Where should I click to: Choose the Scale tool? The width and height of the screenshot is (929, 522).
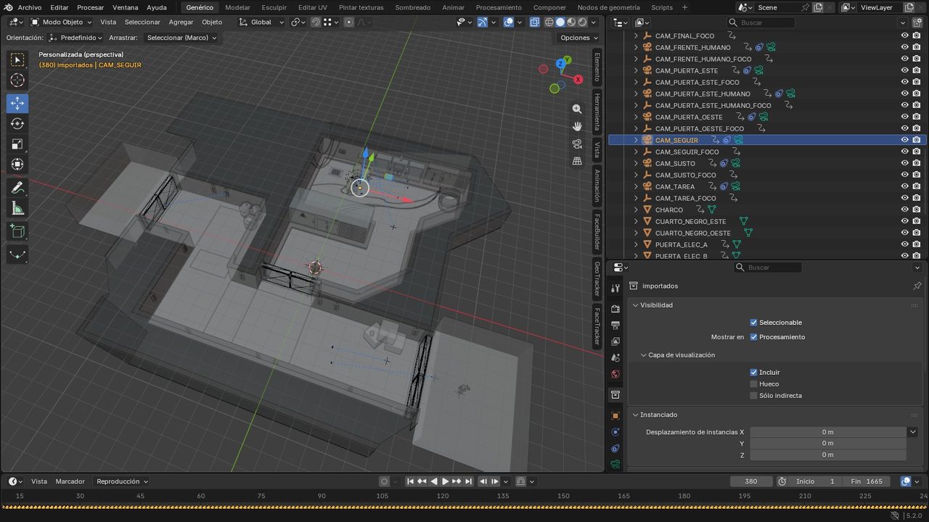click(17, 144)
